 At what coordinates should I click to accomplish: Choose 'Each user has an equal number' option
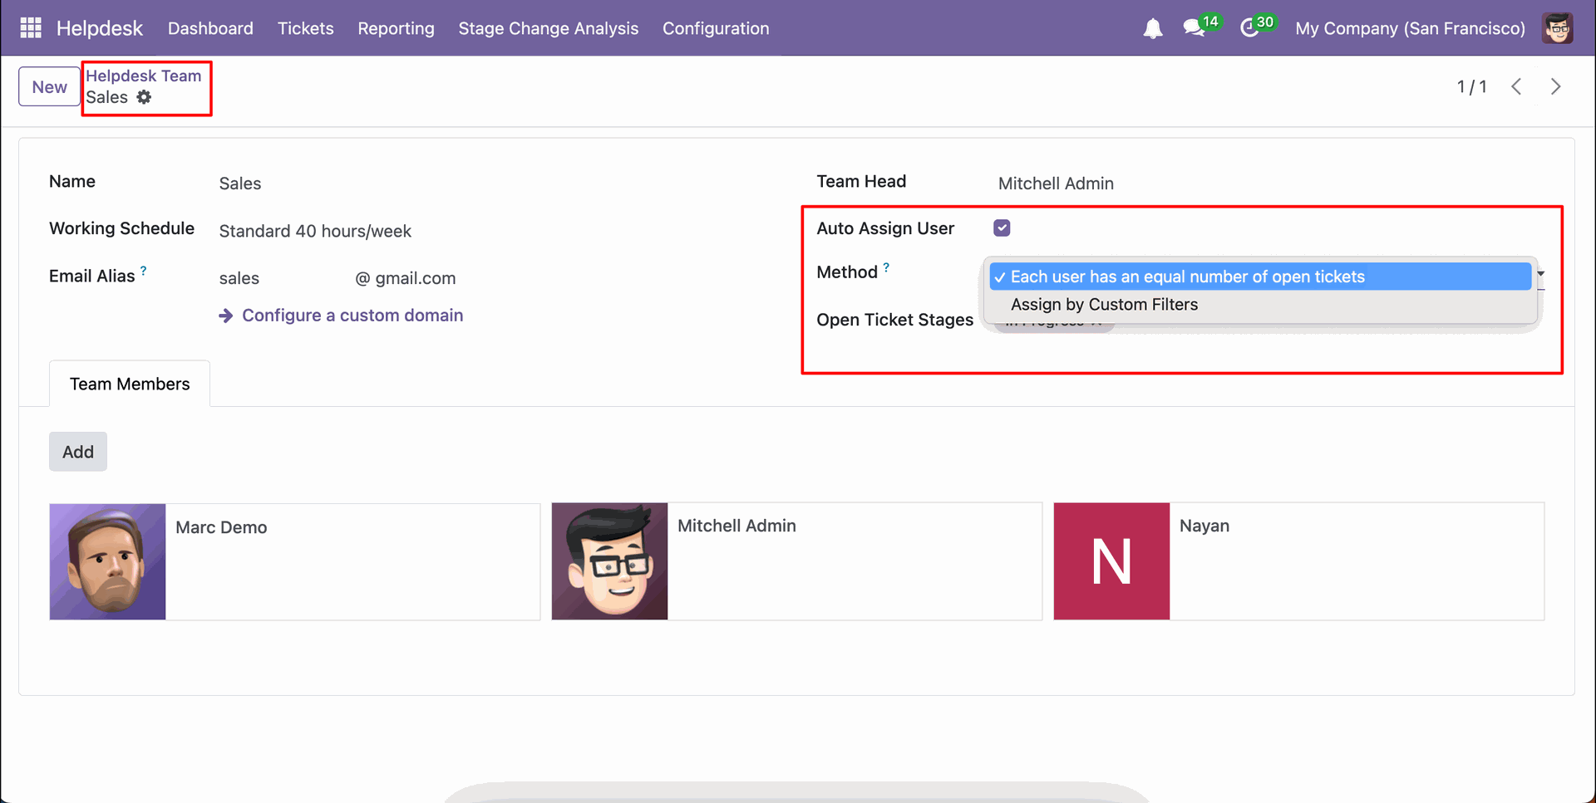point(1187,277)
